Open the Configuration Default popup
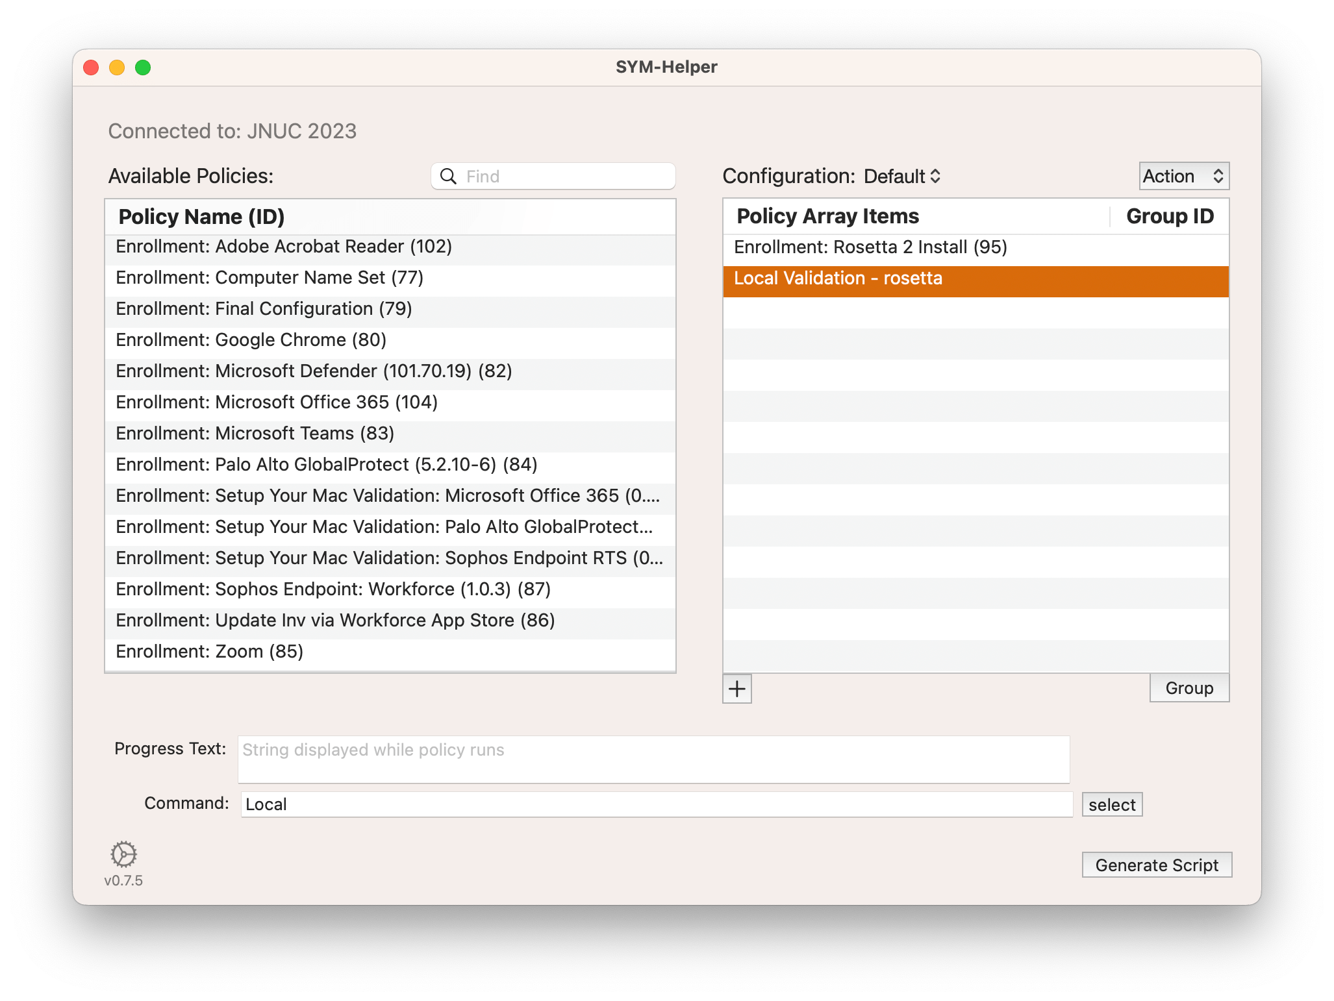Image resolution: width=1334 pixels, height=1001 pixels. point(902,177)
